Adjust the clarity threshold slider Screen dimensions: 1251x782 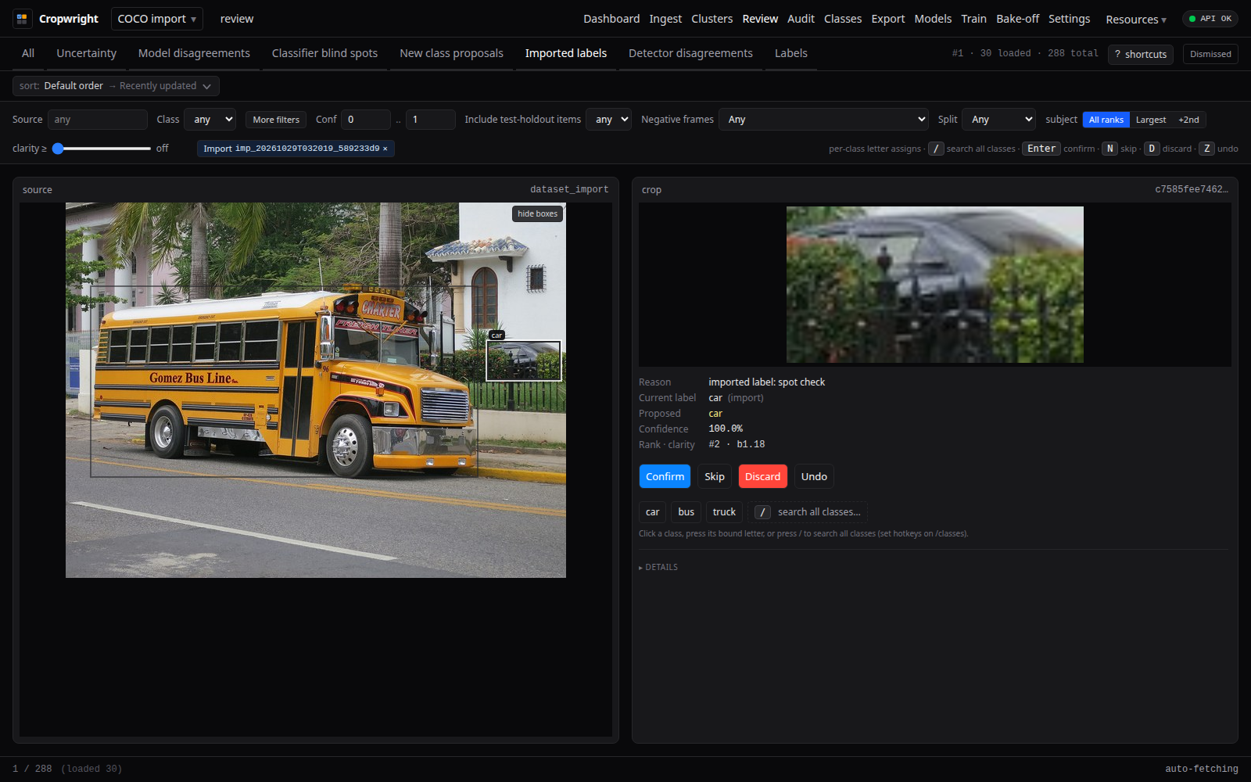tap(102, 149)
